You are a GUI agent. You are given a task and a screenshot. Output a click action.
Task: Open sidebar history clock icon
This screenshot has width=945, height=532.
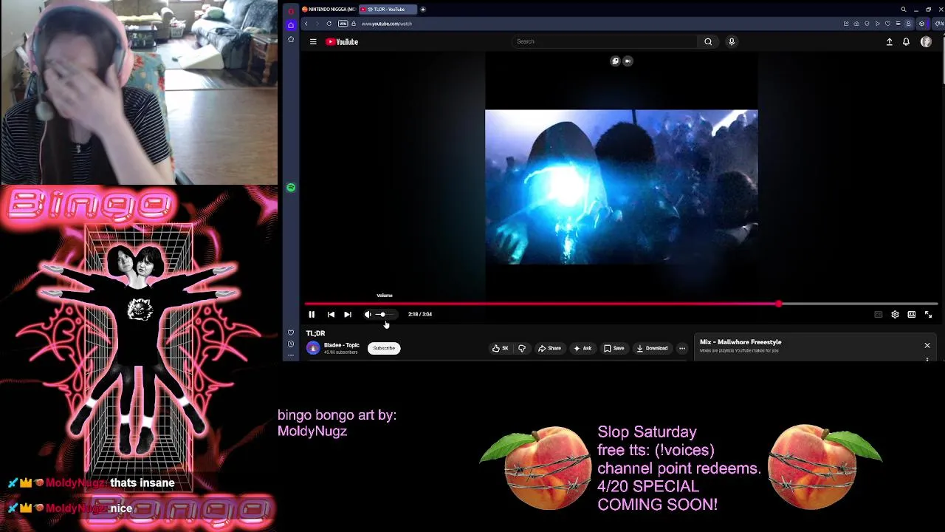pos(291,344)
